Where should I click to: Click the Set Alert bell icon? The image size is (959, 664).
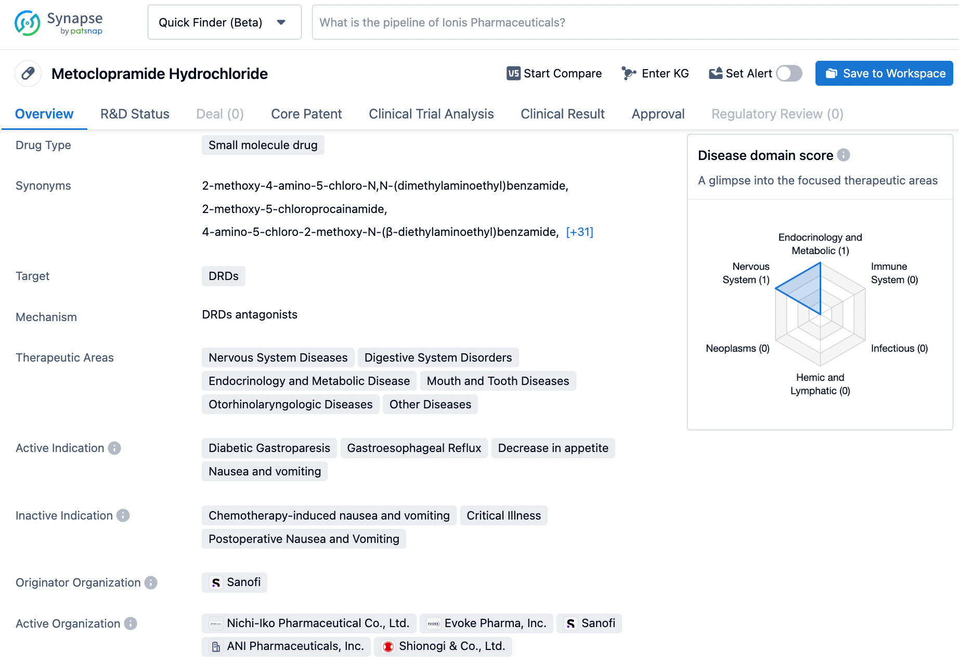pos(716,73)
